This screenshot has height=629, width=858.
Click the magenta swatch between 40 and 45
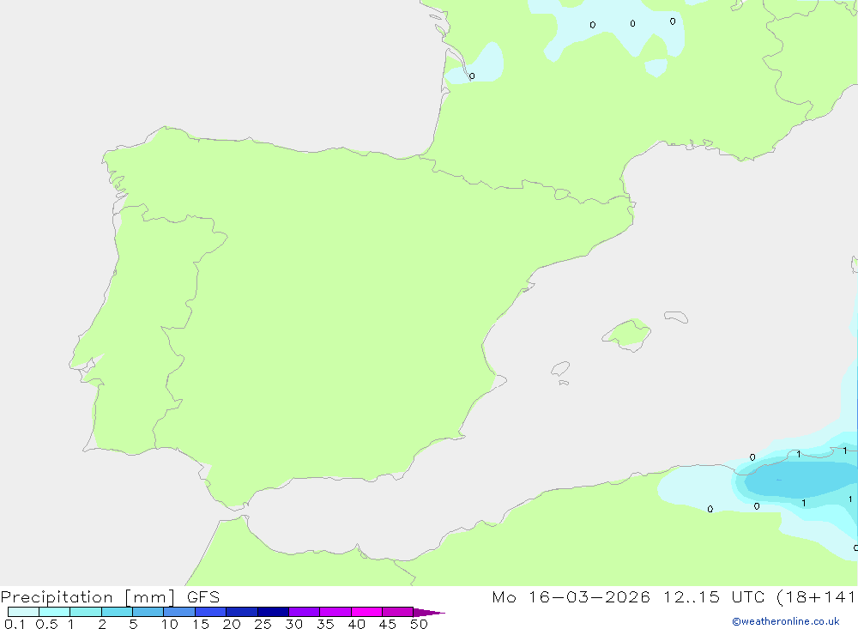pyautogui.click(x=366, y=612)
